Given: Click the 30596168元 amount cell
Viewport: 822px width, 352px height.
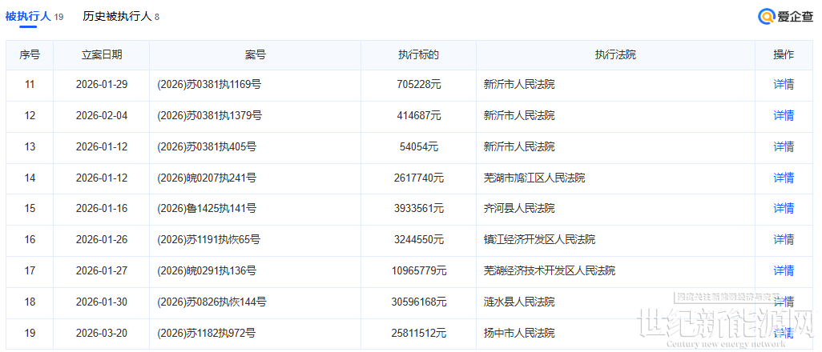Looking at the screenshot, I should [418, 302].
